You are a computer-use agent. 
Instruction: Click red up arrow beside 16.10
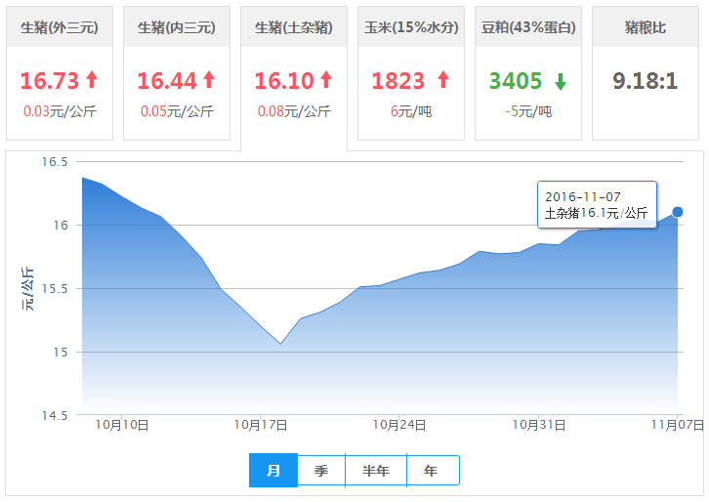[325, 80]
